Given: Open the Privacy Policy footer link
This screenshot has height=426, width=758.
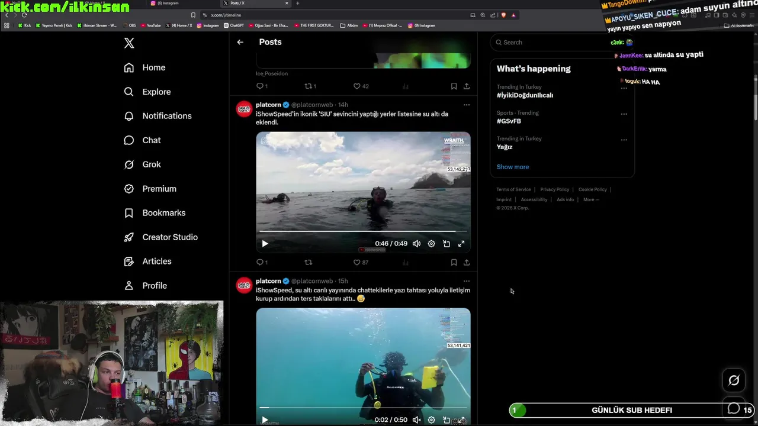Looking at the screenshot, I should tap(554, 189).
